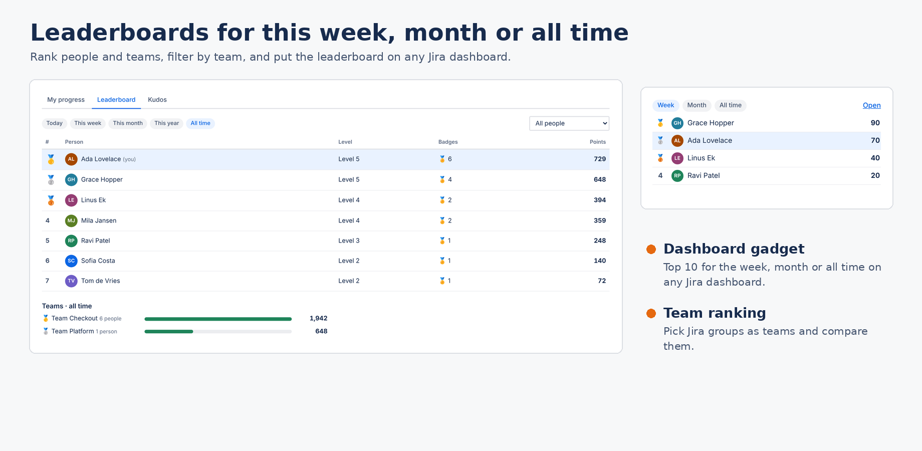The height and width of the screenshot is (451, 922).
Task: Select the All time filter in leaderboard
Action: [200, 123]
